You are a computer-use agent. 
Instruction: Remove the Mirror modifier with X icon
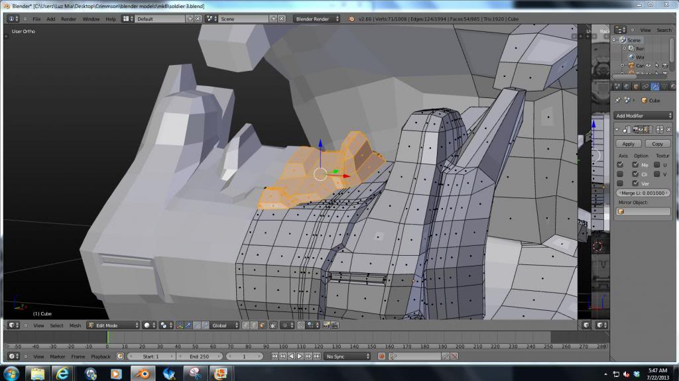667,129
